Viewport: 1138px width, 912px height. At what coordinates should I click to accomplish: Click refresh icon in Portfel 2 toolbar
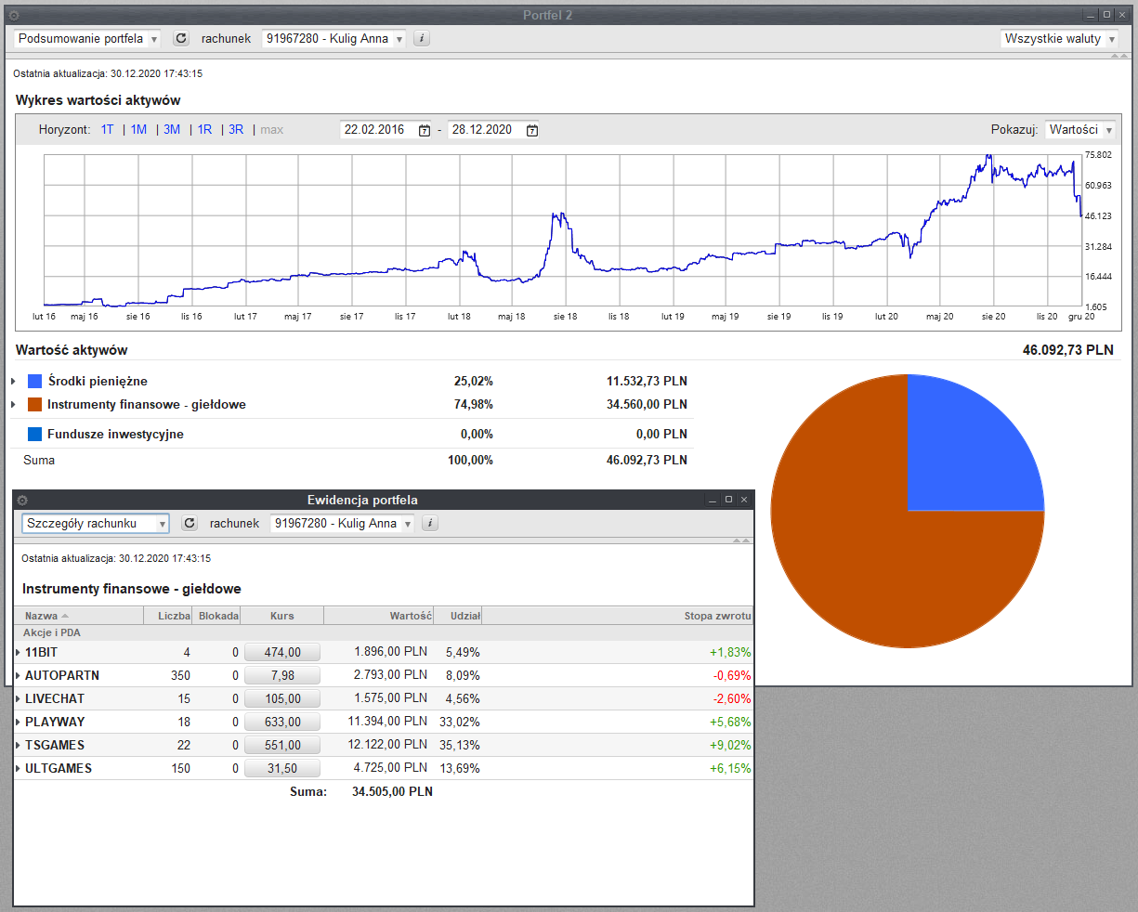(x=181, y=38)
